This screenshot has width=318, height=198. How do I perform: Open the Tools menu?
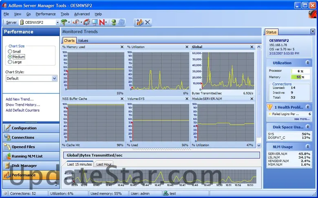[65, 14]
